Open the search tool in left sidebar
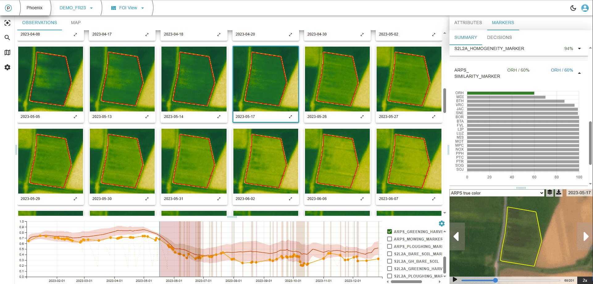The image size is (593, 284). 7,38
